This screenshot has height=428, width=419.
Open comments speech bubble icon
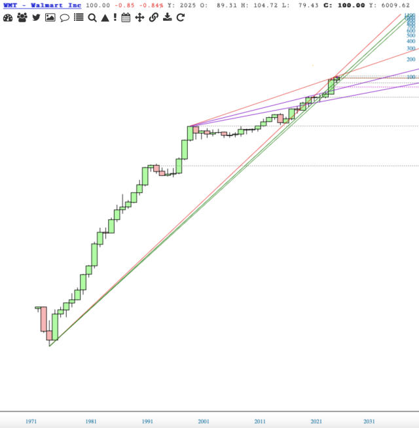[x=65, y=18]
